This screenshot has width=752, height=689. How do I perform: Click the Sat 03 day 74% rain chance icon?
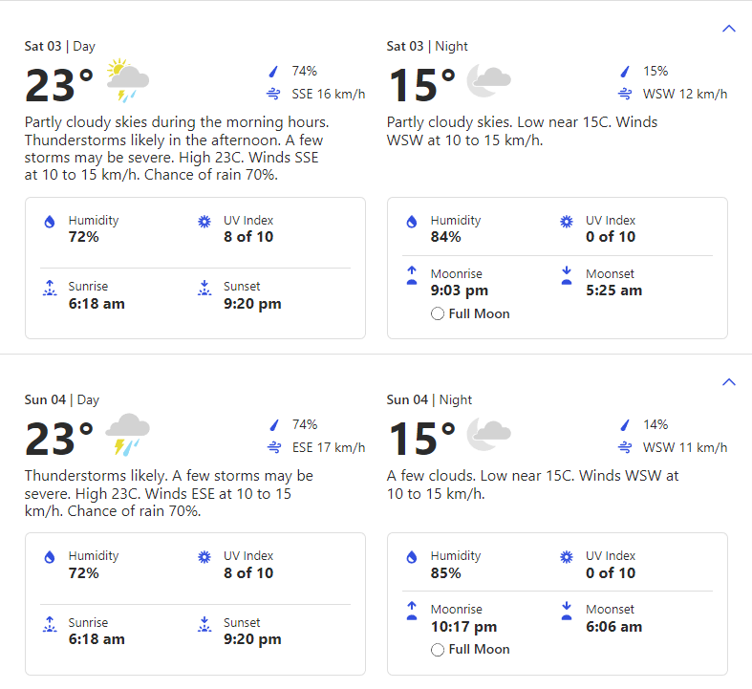click(x=273, y=72)
